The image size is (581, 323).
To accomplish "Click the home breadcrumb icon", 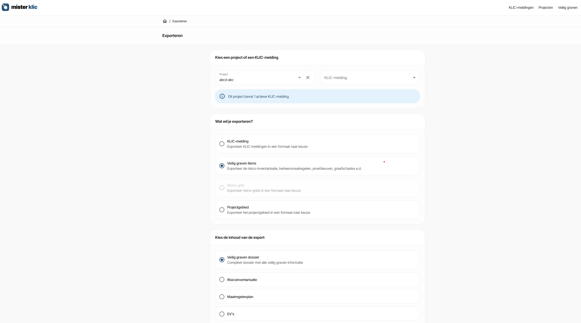I will pos(165,21).
